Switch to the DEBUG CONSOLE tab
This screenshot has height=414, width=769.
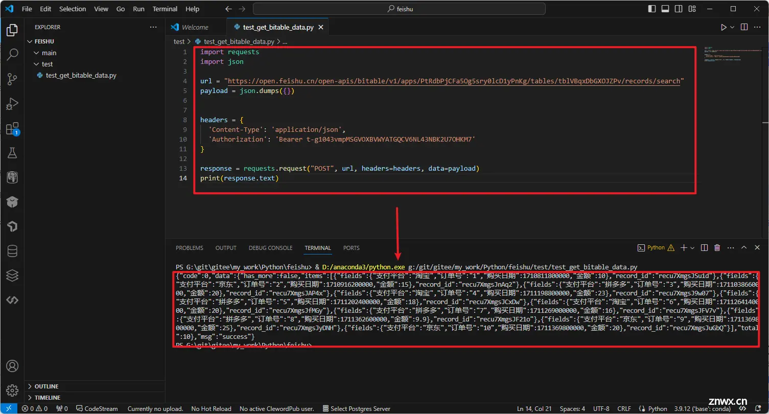pos(270,248)
